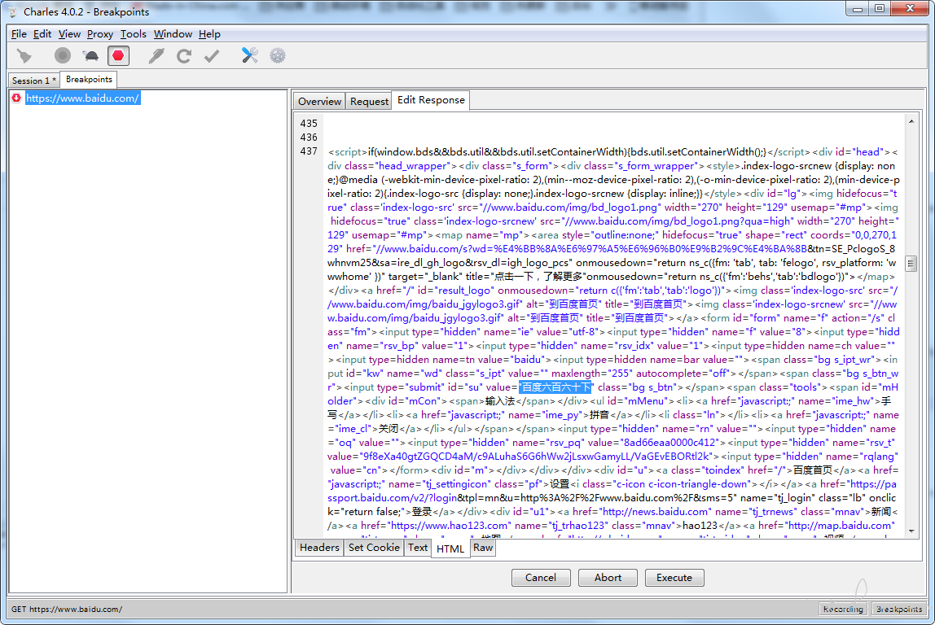
Task: Open the Tools menu
Action: coord(133,34)
